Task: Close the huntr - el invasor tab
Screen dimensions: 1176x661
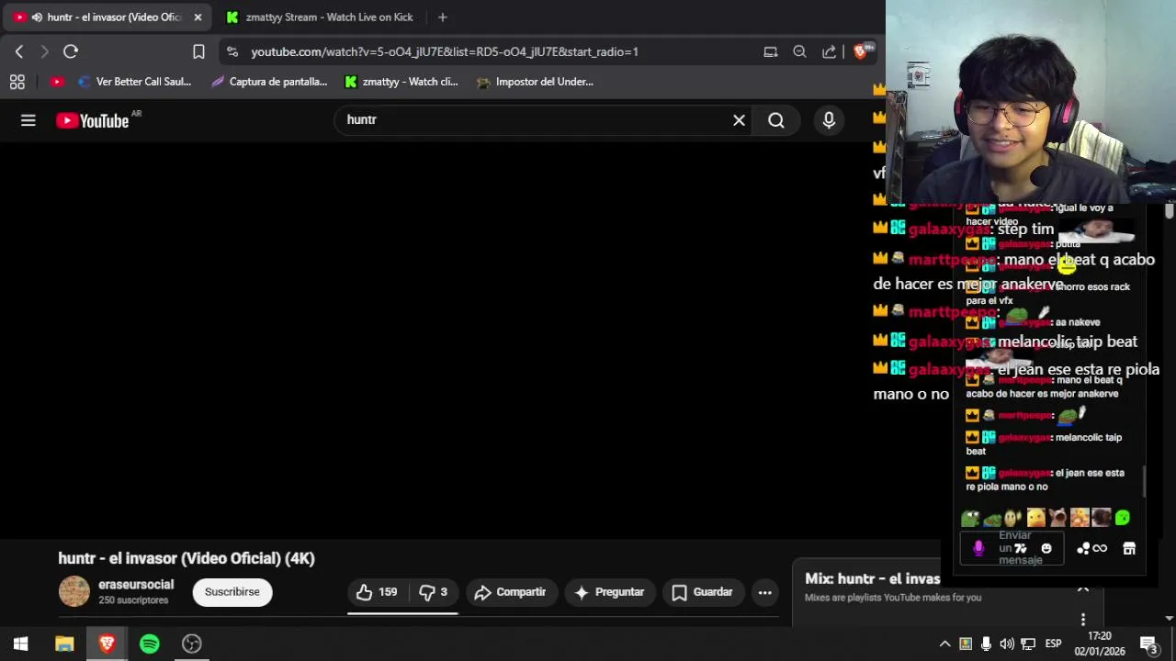Action: coord(198,17)
